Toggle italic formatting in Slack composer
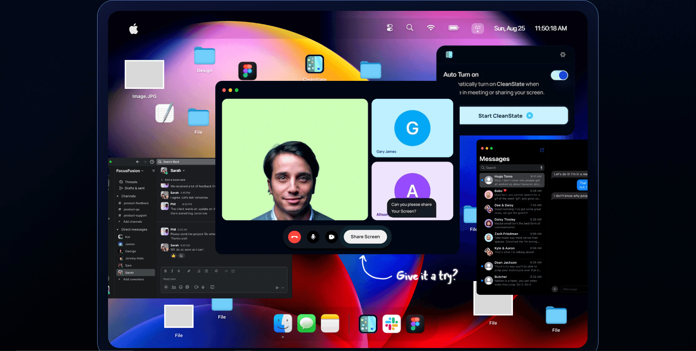The image size is (696, 351). pos(172,271)
